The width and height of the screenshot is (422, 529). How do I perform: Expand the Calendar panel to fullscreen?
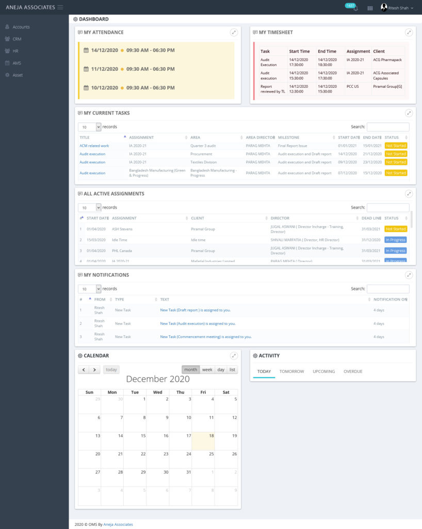click(x=234, y=355)
